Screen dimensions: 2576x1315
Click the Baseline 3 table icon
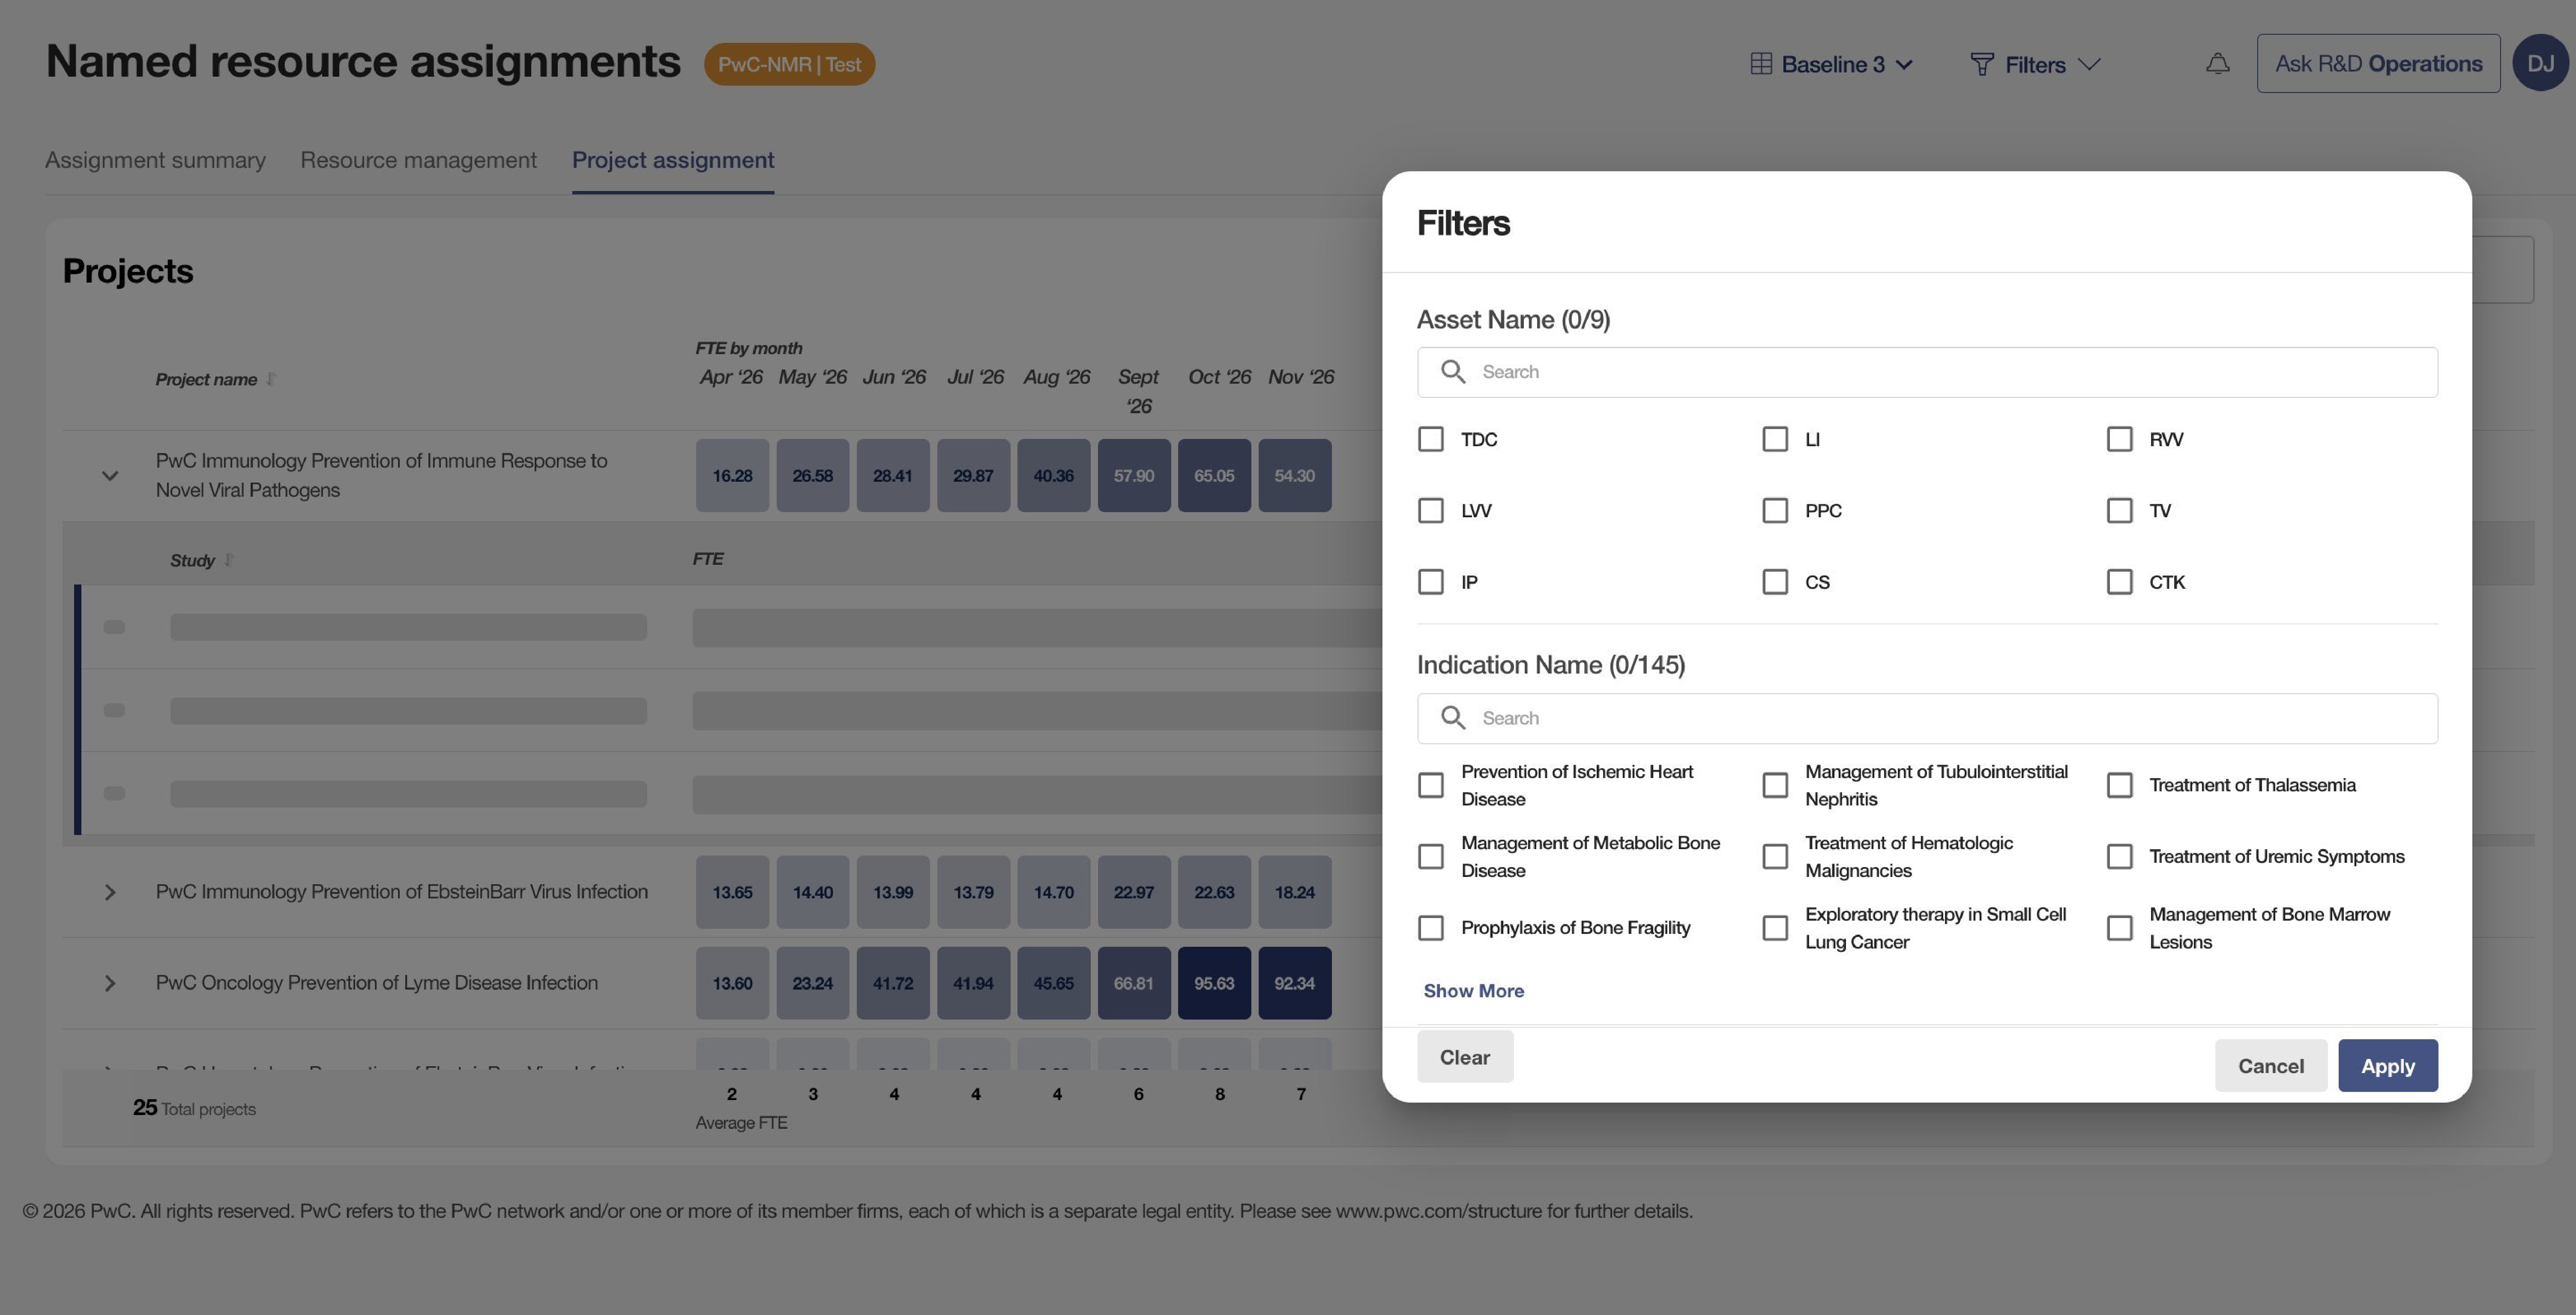click(x=1761, y=64)
